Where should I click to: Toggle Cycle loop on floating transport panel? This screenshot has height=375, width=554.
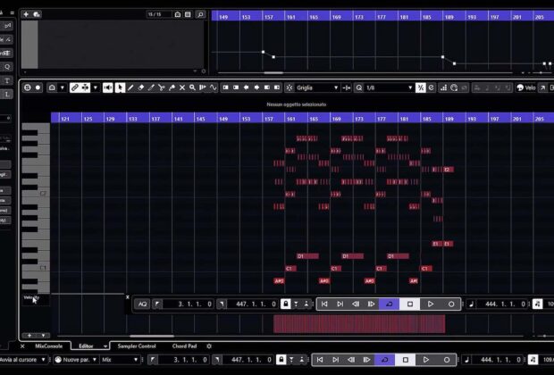[389, 304]
